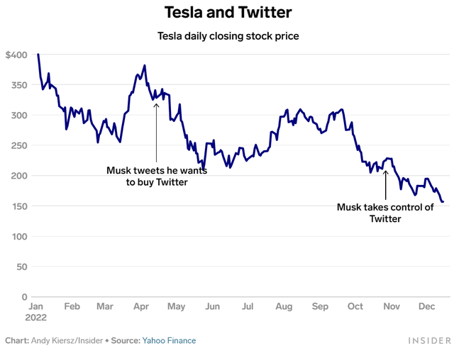Click the 350 y-axis label

tap(19, 85)
